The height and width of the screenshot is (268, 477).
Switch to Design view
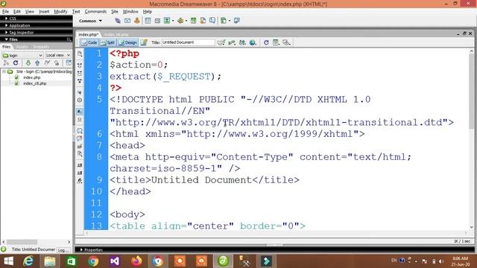click(127, 42)
